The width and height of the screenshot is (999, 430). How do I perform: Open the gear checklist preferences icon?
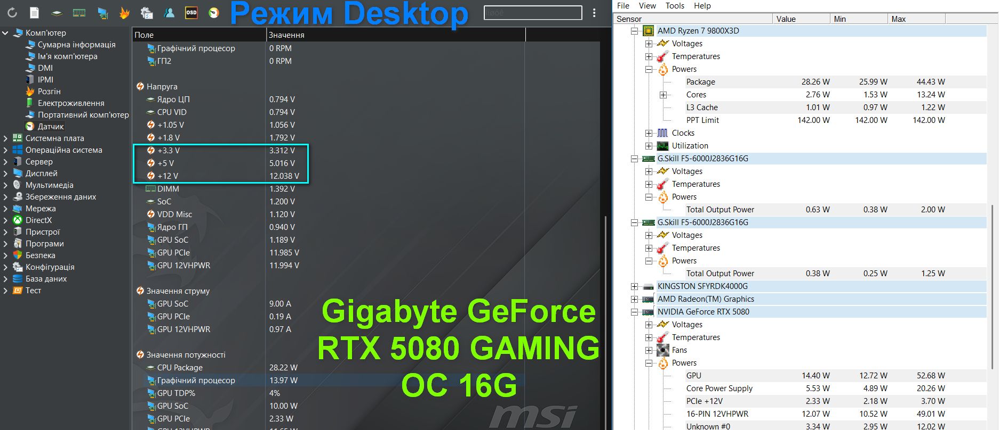point(147,13)
